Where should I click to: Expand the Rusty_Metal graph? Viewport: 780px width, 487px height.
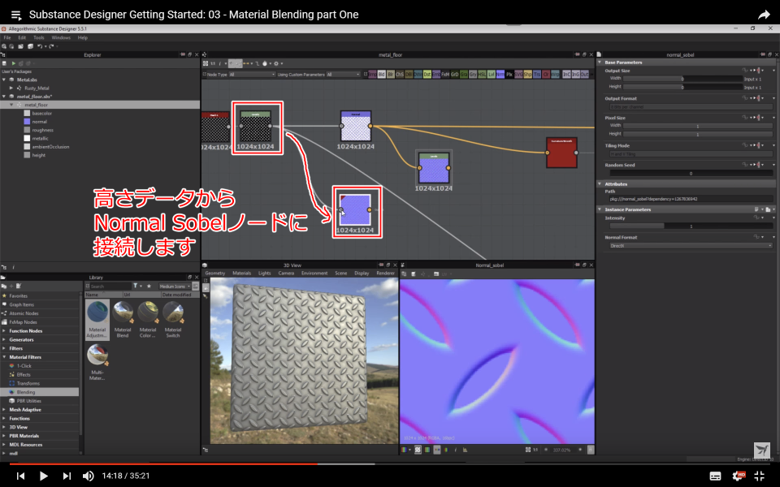(x=11, y=88)
